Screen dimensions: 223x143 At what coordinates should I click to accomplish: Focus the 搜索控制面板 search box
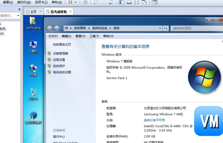pyautogui.click(x=197, y=28)
